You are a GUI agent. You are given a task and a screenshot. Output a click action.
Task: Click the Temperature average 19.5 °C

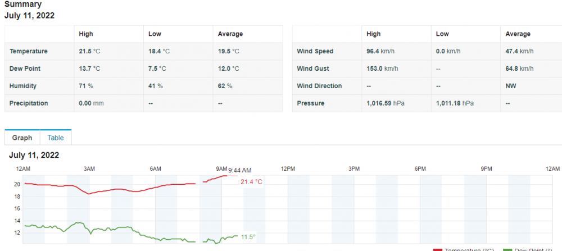(x=228, y=51)
